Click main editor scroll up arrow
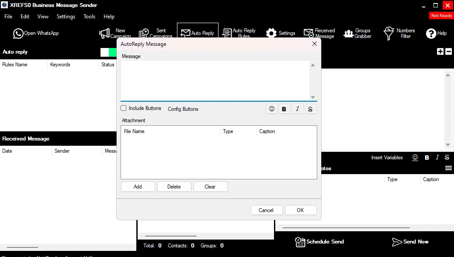Viewport: 454px width, 257px height. [x=448, y=75]
